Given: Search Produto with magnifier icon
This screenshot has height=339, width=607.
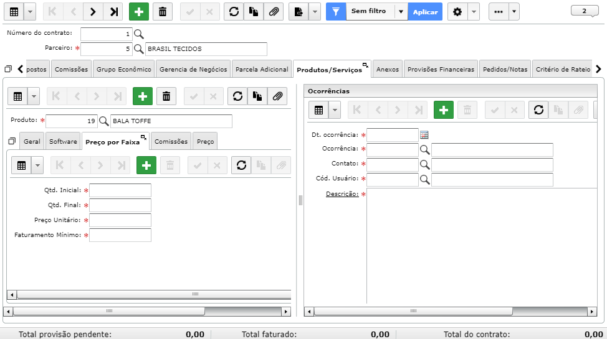Looking at the screenshot, I should (x=103, y=121).
